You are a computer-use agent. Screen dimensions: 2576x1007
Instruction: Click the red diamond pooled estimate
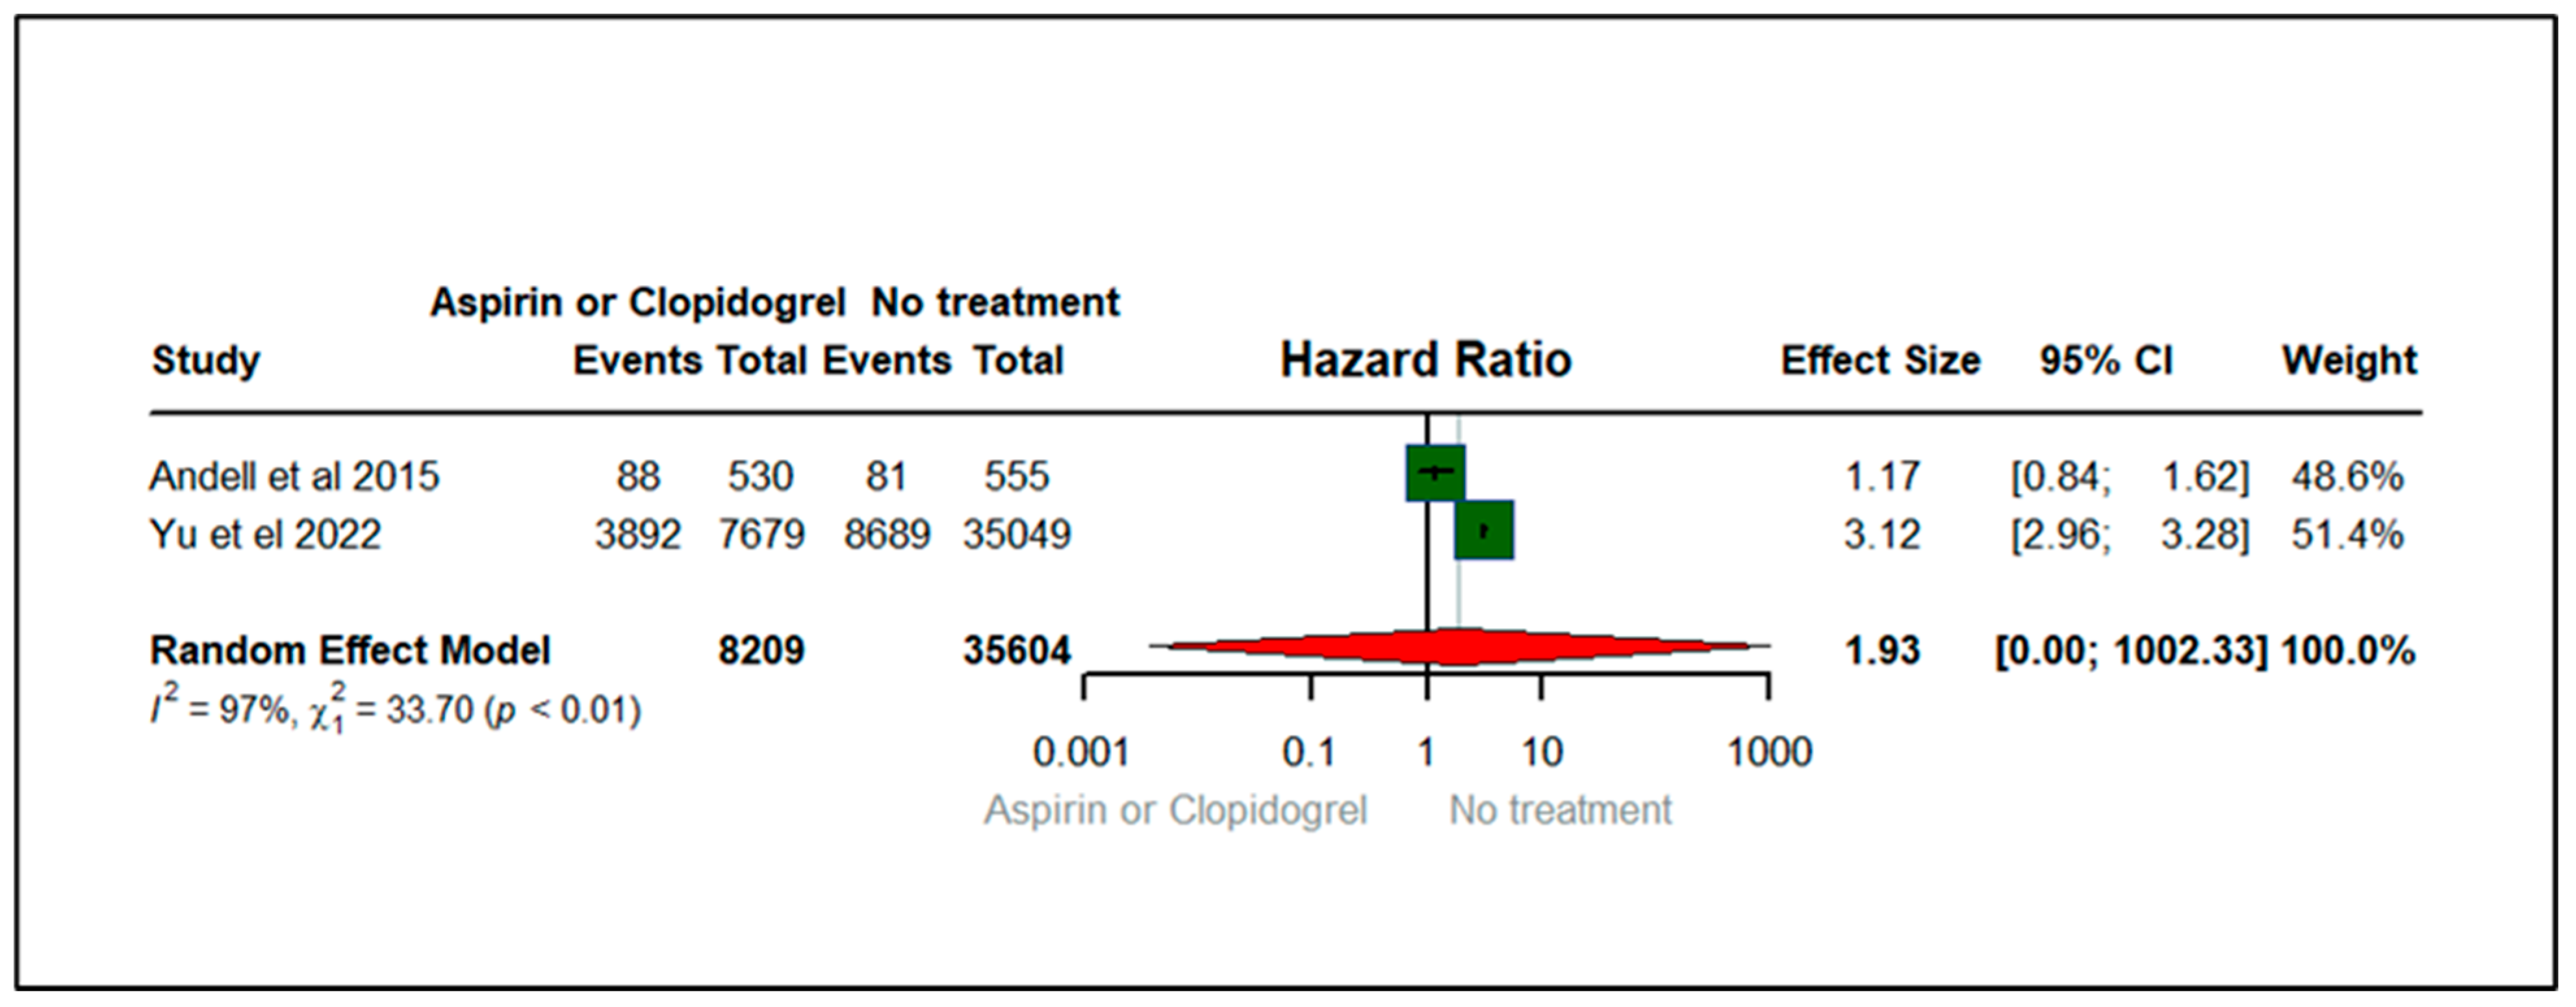point(1458,647)
